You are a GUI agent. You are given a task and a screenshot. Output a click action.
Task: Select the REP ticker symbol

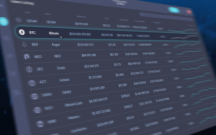(x=35, y=44)
